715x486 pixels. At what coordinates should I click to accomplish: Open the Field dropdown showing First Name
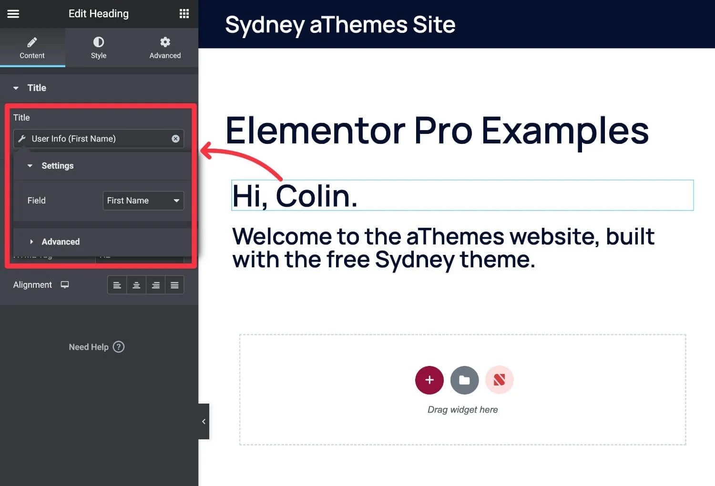point(143,201)
